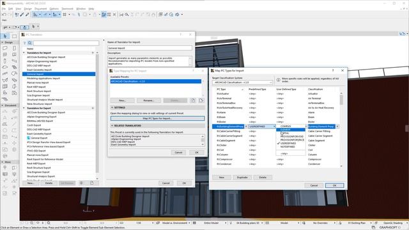Click the Door tool icon under Design

[14, 49]
